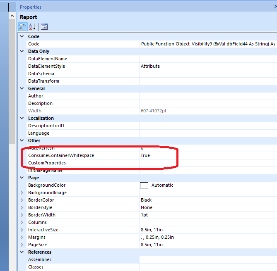Image resolution: width=277 pixels, height=271 pixels.
Task: Click the DataElementStyle value Attribute
Action: tap(150, 66)
